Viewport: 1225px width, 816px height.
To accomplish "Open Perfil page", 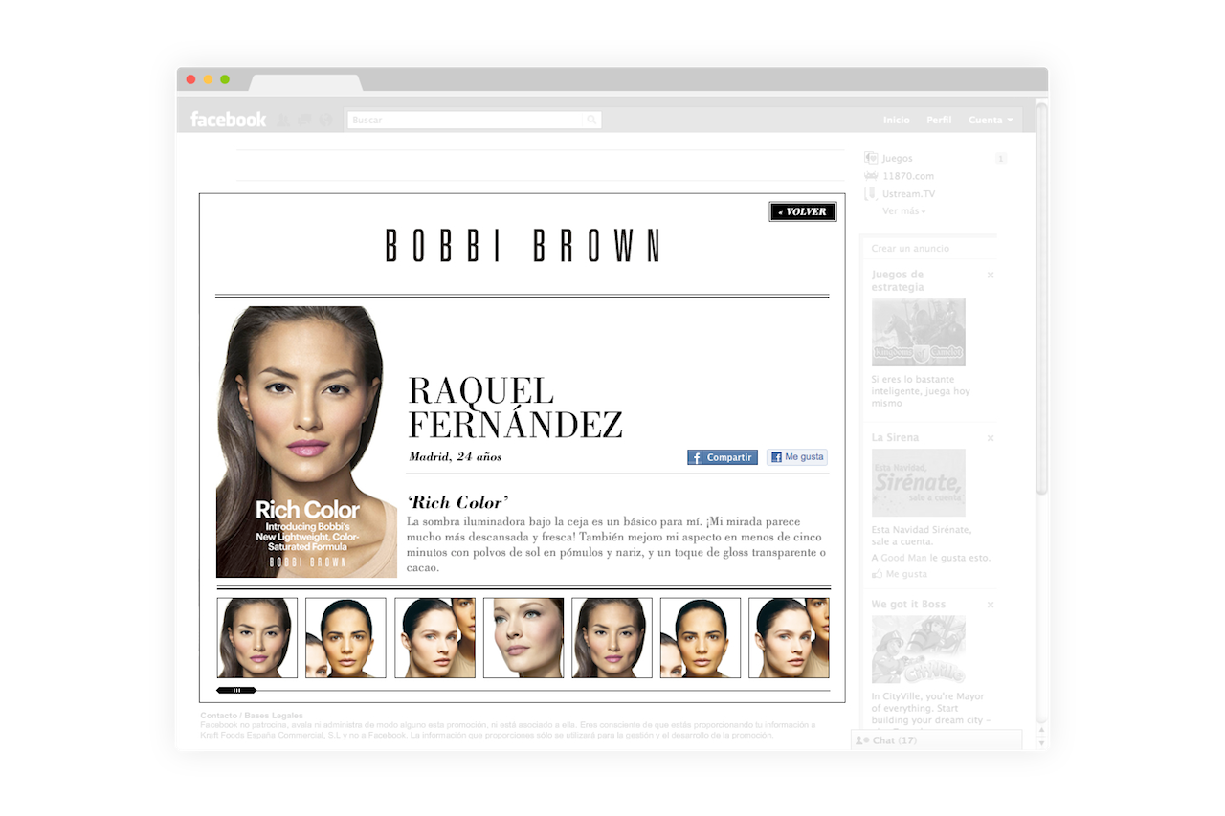I will [939, 121].
